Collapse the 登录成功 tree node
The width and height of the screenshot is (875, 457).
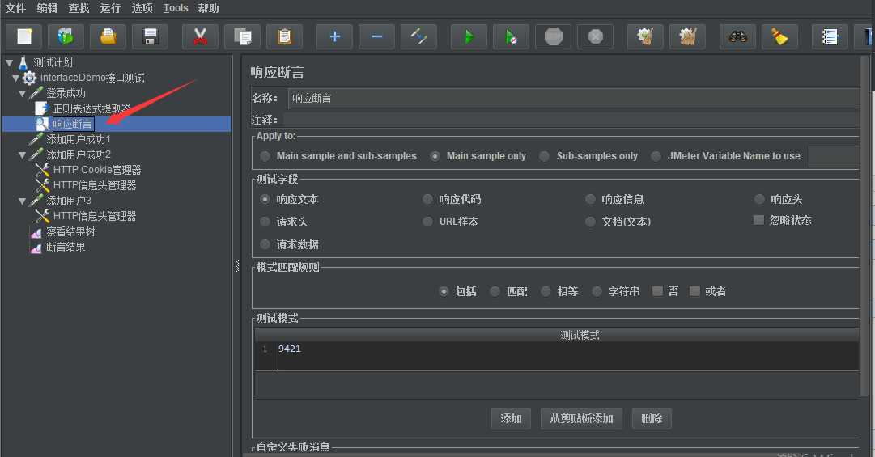point(23,94)
